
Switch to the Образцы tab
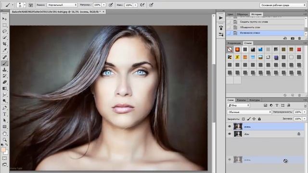[242, 14]
